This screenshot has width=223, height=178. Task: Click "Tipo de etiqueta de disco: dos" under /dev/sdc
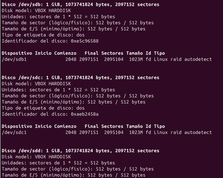click(43, 108)
